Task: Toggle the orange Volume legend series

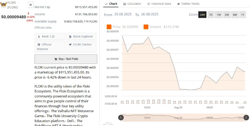Action: (146, 27)
